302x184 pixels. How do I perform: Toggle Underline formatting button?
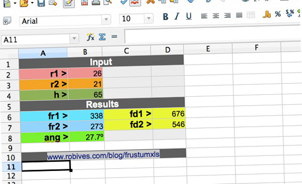(189, 16)
